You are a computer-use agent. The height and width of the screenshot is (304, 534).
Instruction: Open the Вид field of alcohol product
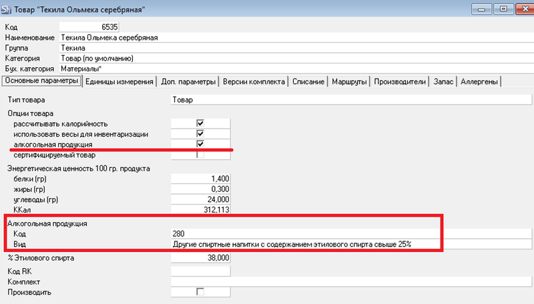351,244
